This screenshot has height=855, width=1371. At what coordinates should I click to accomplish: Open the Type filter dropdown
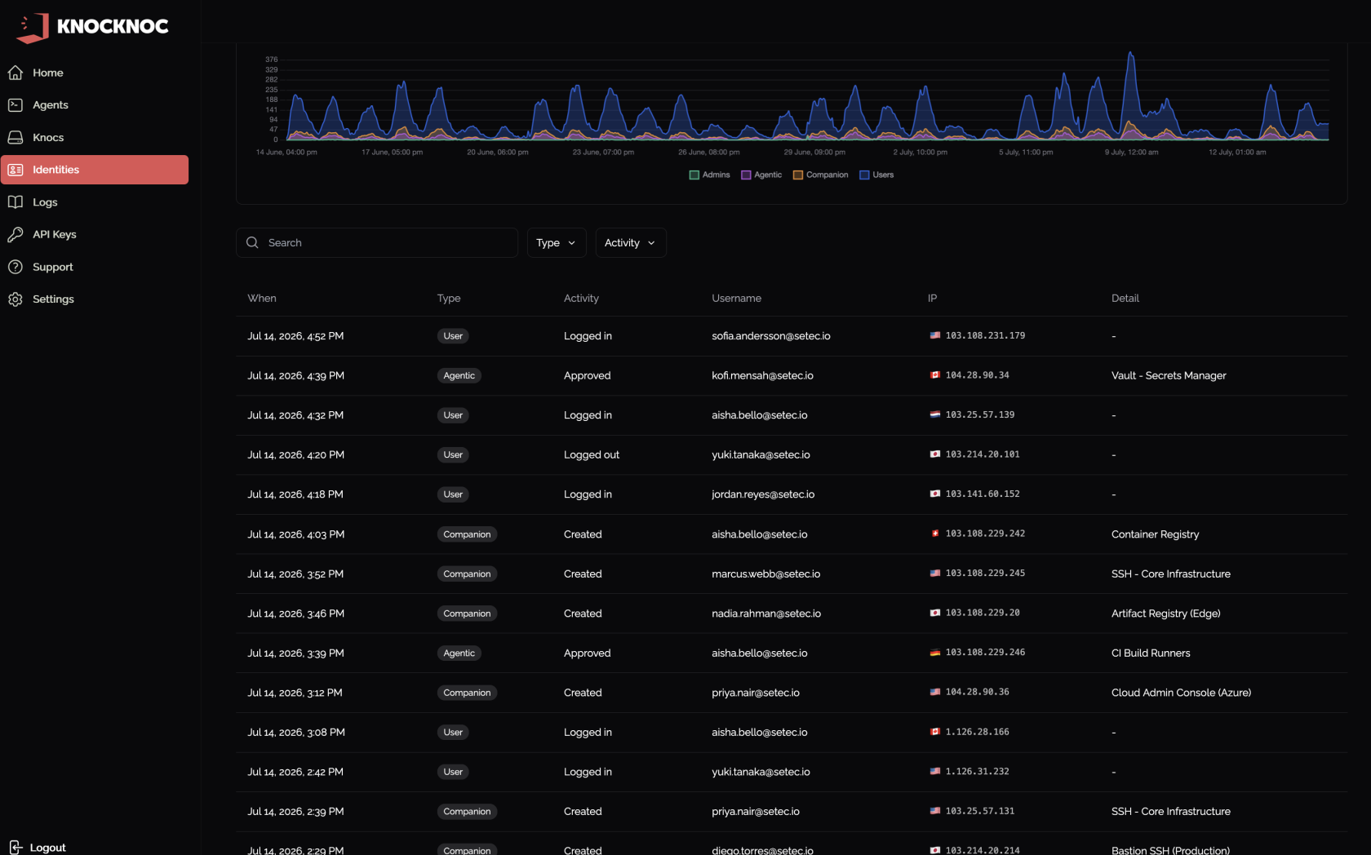tap(557, 242)
